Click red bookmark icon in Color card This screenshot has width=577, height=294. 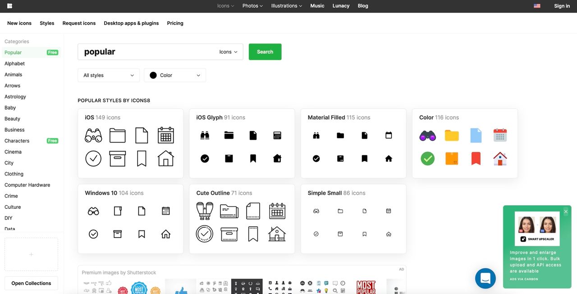[x=476, y=158]
